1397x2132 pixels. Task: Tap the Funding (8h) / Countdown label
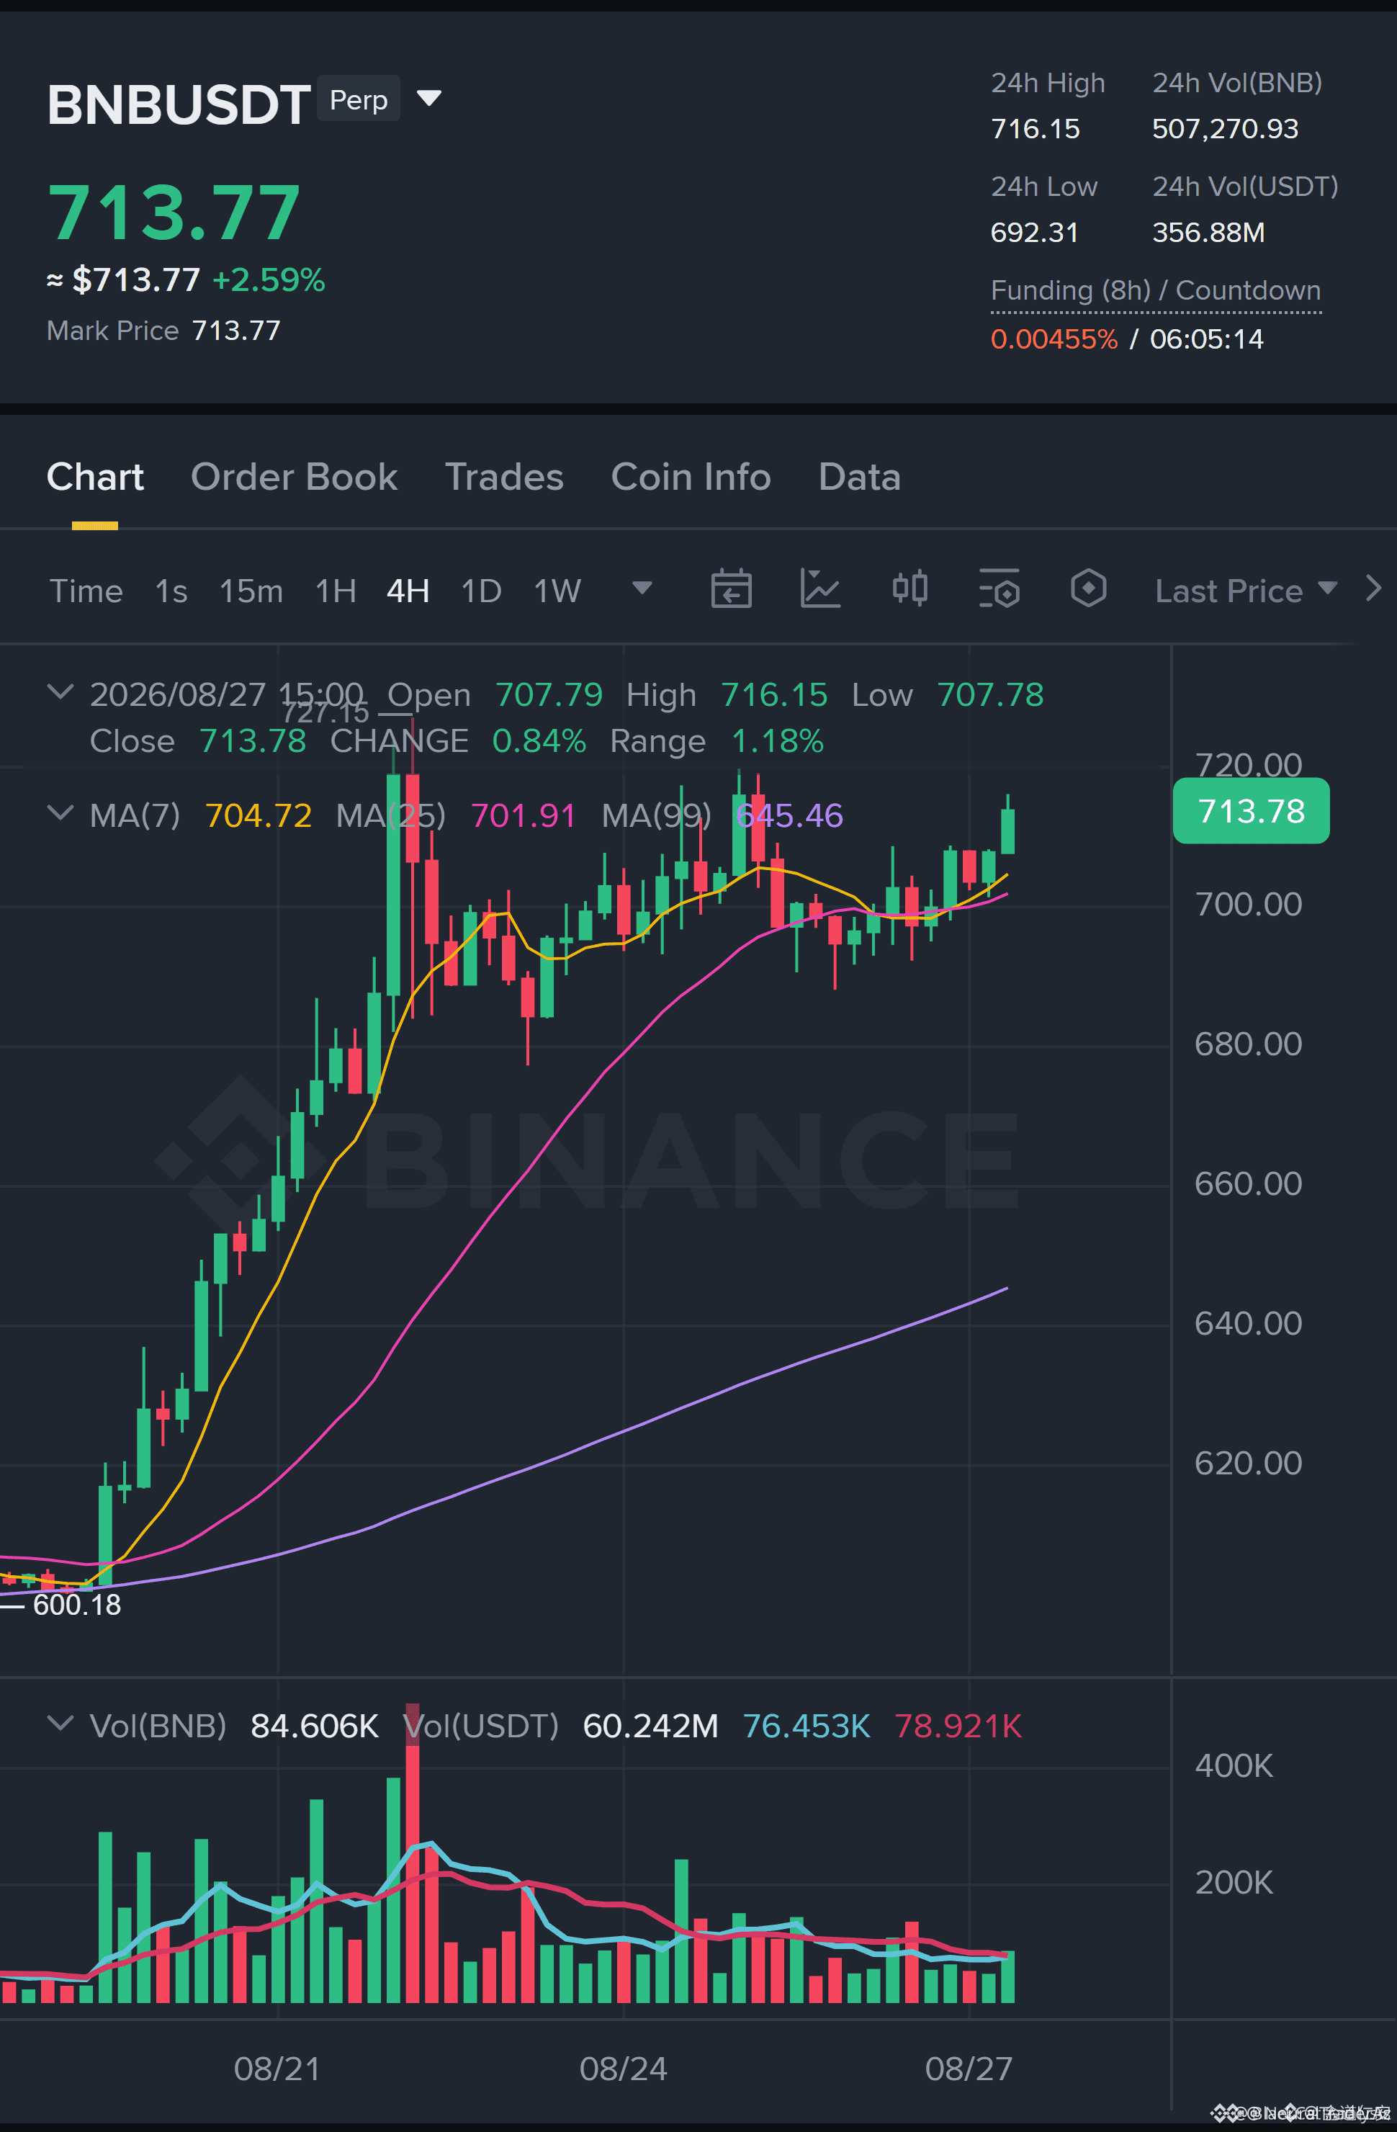(x=1155, y=290)
